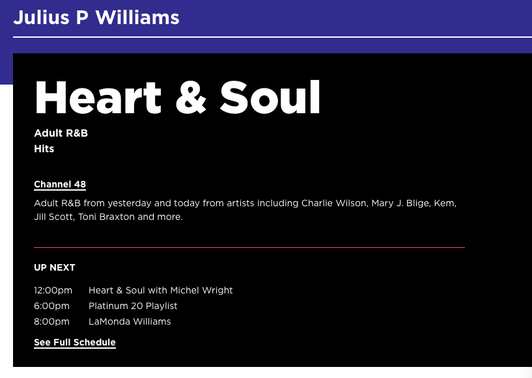The width and height of the screenshot is (532, 378).
Task: Click the 8:00pm time slot
Action: pos(51,321)
